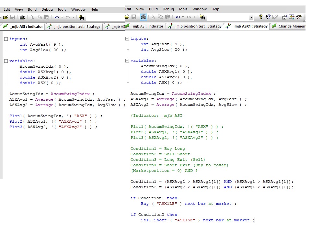This screenshot has width=311, height=233.
Task: Open the Debug menu in right window
Action: [168, 9]
